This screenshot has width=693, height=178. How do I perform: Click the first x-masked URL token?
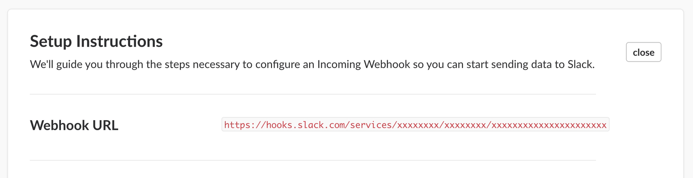pyautogui.click(x=418, y=125)
